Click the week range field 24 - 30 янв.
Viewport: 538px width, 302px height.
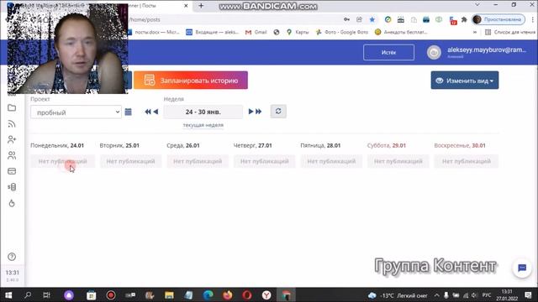203,112
